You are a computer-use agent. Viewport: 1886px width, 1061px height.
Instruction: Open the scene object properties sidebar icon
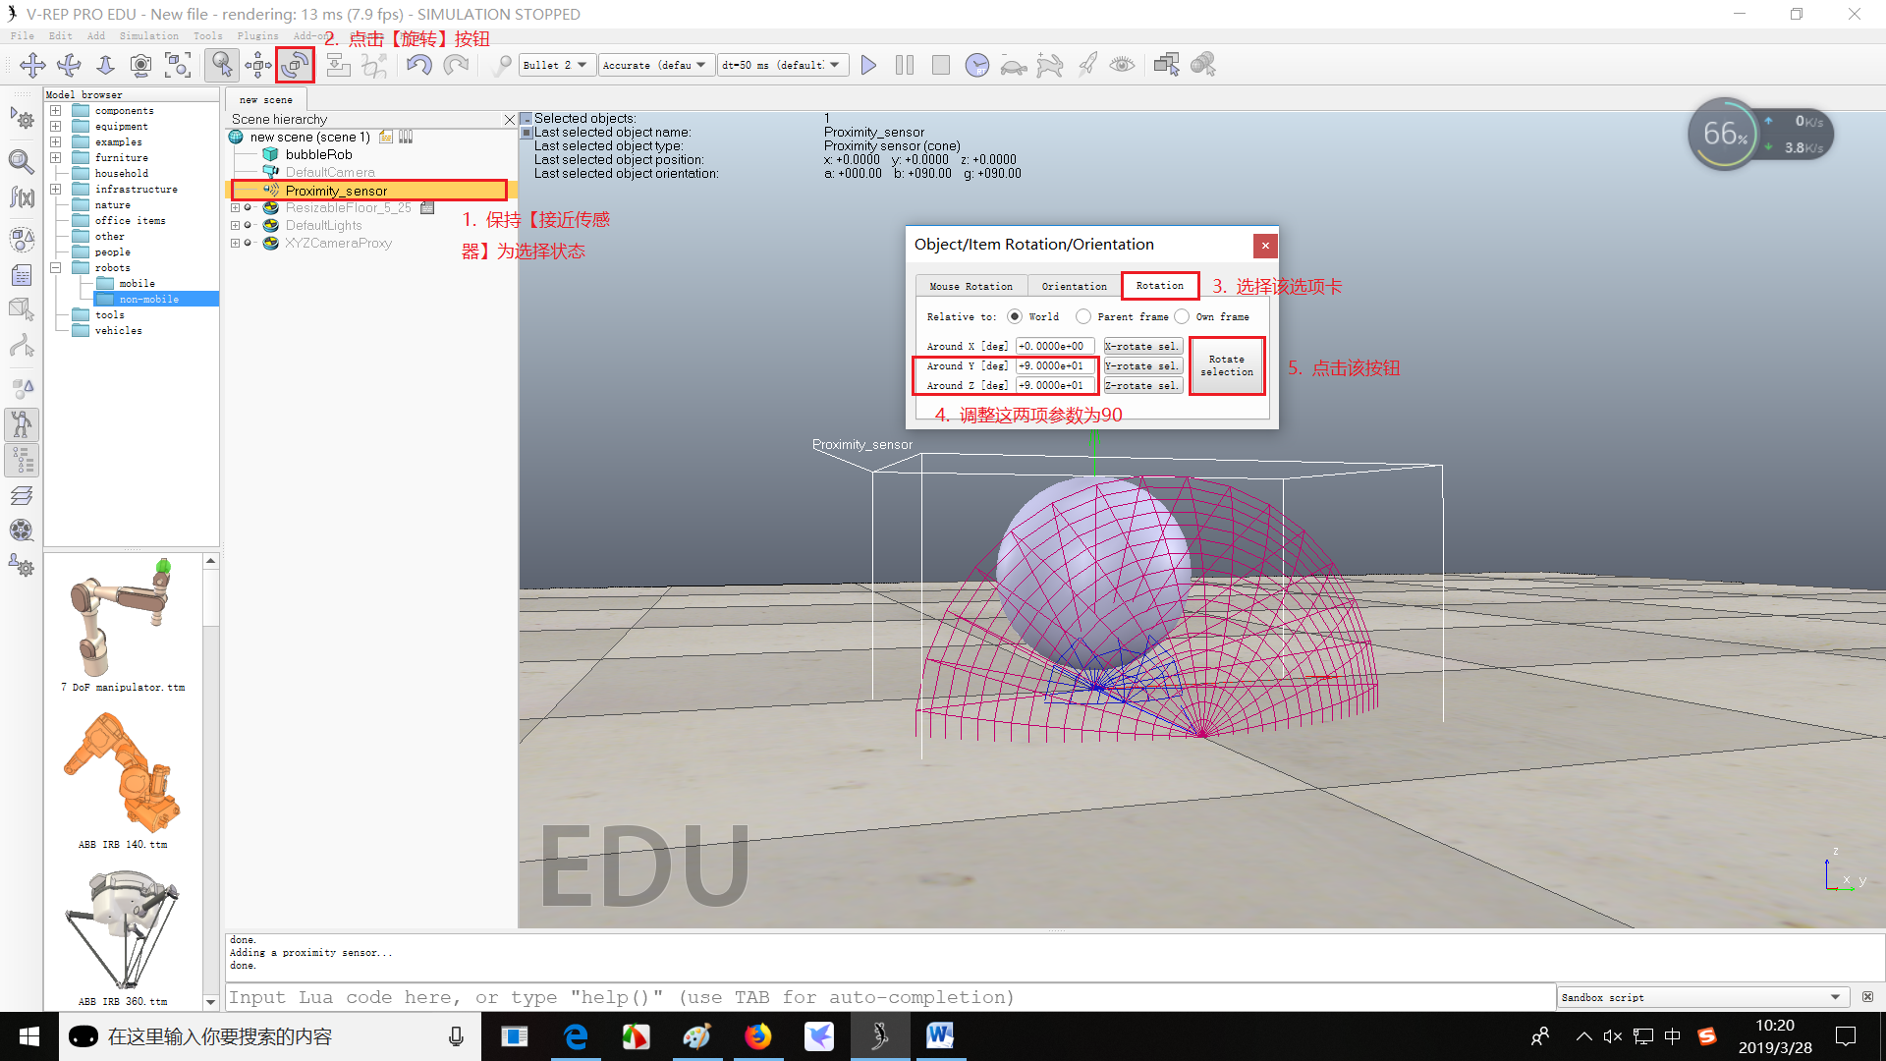(x=22, y=160)
